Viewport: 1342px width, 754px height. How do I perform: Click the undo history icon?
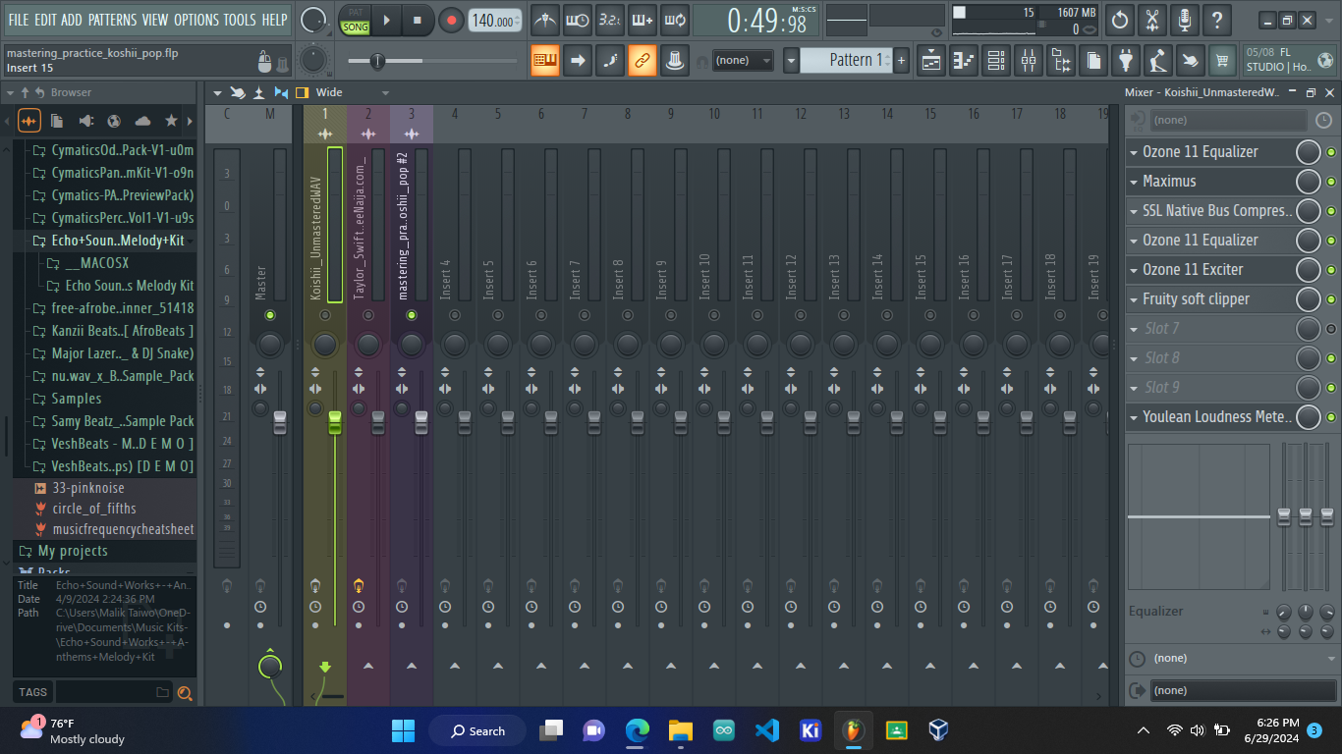pyautogui.click(x=1120, y=20)
